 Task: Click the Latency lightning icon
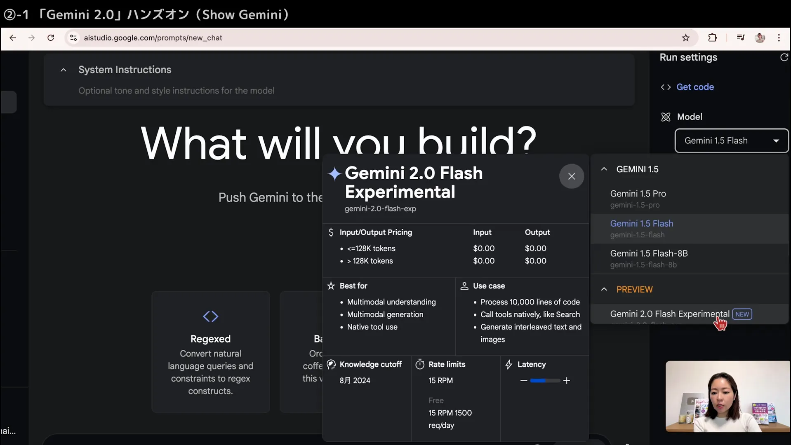click(x=509, y=365)
